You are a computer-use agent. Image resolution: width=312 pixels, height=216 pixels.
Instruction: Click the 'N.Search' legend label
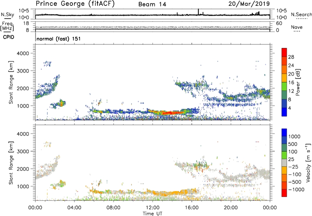pos(301,14)
